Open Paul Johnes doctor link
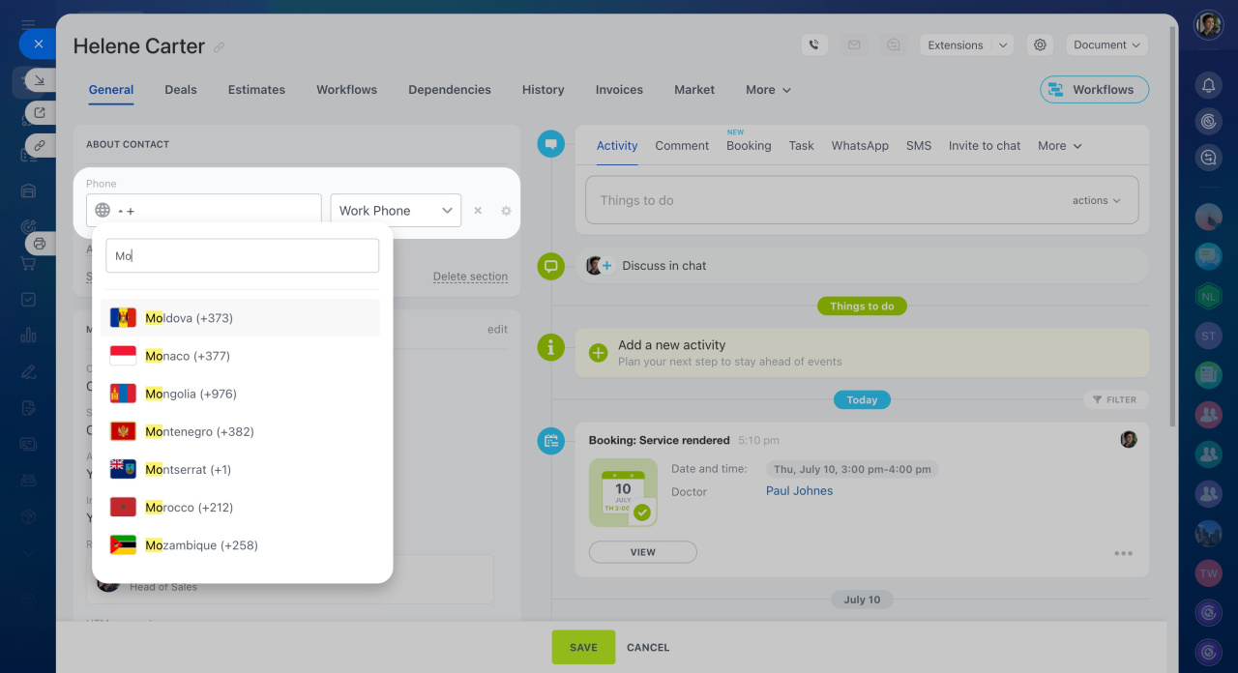 (x=799, y=491)
